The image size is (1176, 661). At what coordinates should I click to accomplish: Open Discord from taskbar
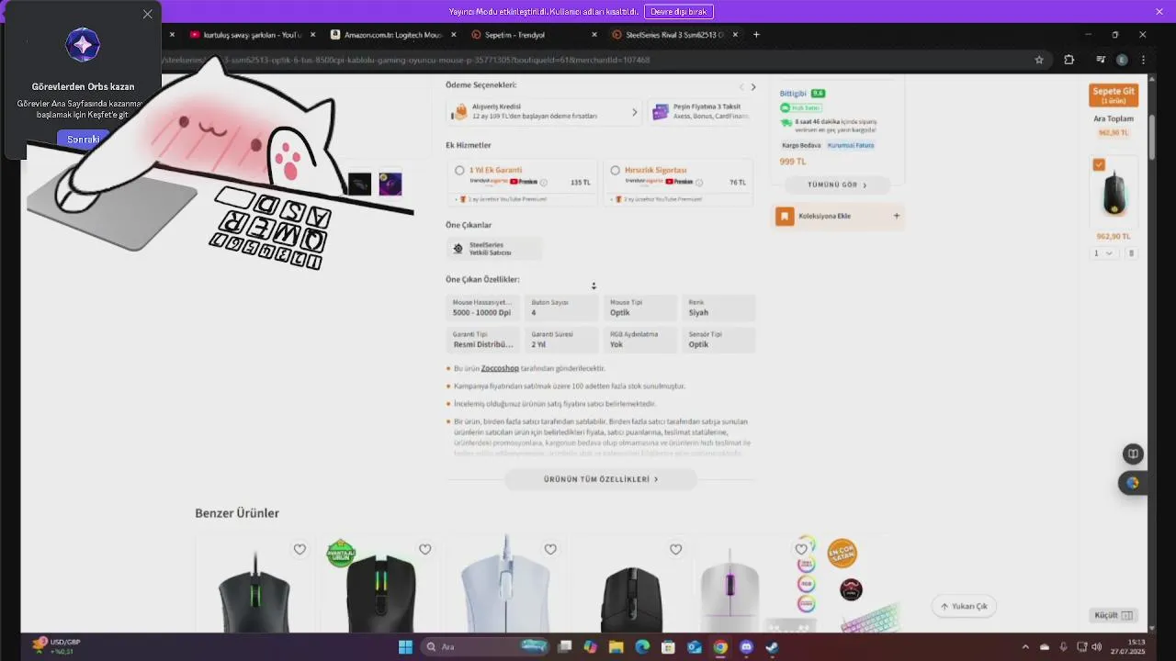(x=746, y=646)
